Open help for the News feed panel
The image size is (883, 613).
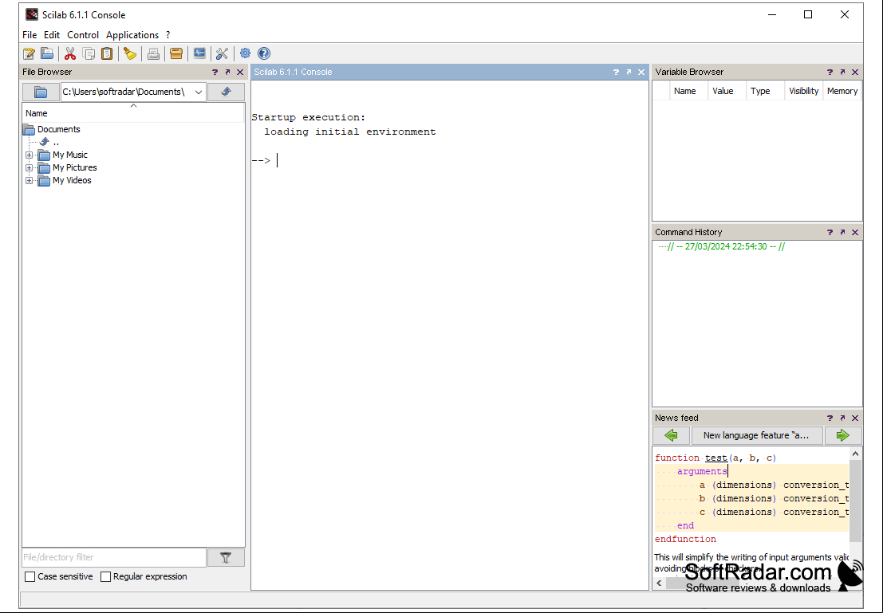pyautogui.click(x=830, y=418)
